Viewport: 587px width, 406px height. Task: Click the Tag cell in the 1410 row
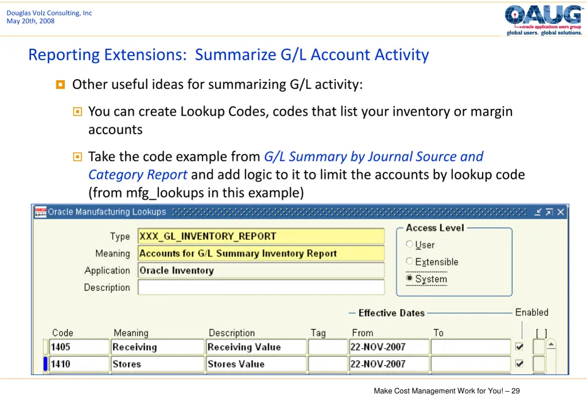pos(328,364)
